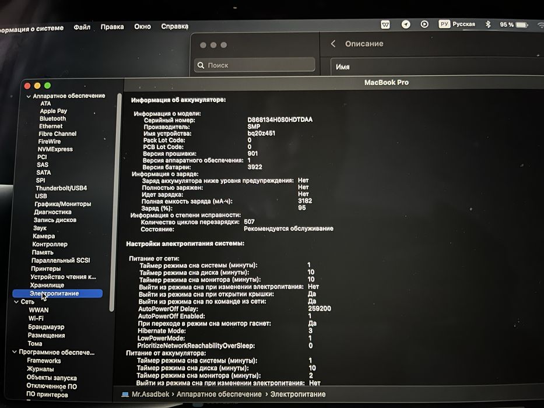
Task: Select Графика/Мониторы in the sidebar
Action: pyautogui.click(x=63, y=204)
